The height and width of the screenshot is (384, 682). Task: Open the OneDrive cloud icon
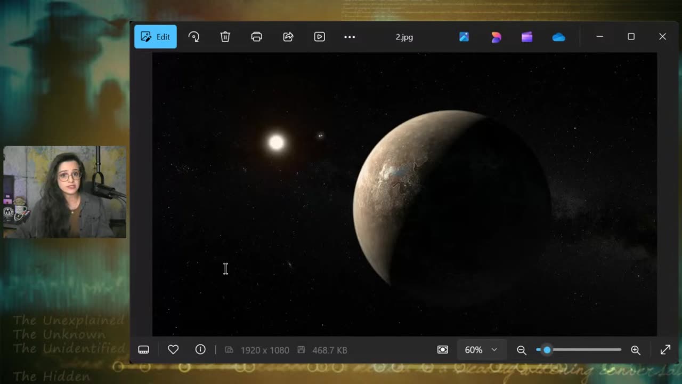pyautogui.click(x=558, y=37)
